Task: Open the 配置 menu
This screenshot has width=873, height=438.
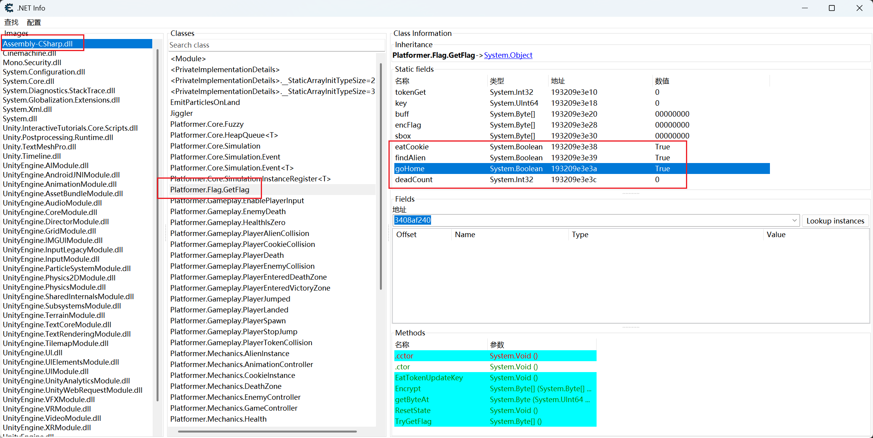Action: [34, 23]
